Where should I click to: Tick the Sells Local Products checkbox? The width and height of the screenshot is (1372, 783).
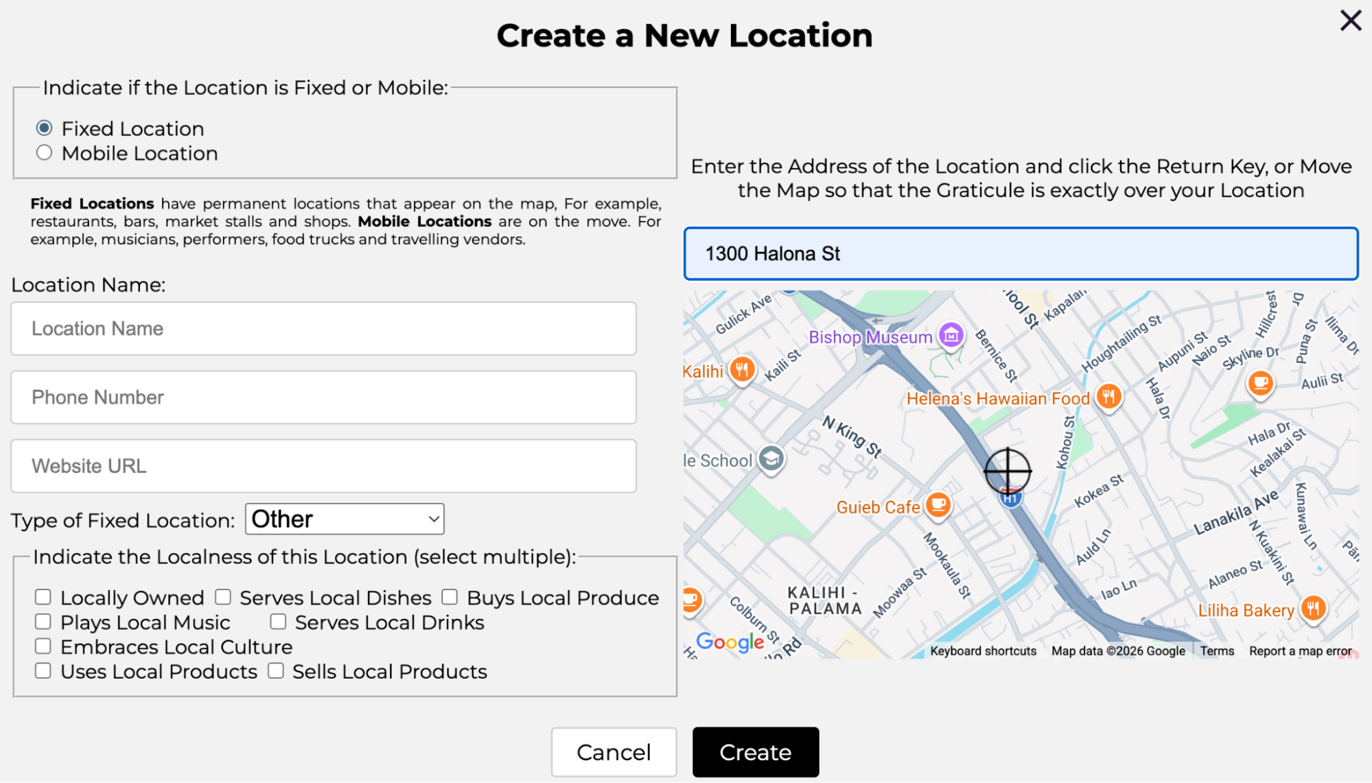pos(276,670)
